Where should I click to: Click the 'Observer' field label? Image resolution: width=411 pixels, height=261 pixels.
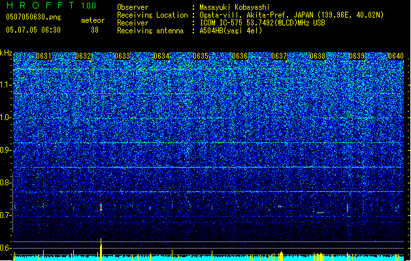click(133, 7)
